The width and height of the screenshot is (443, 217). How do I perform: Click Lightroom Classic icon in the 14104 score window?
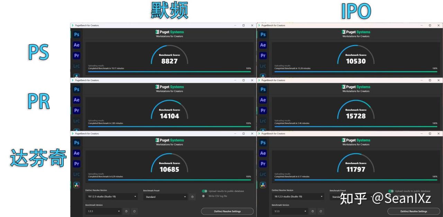click(x=76, y=121)
